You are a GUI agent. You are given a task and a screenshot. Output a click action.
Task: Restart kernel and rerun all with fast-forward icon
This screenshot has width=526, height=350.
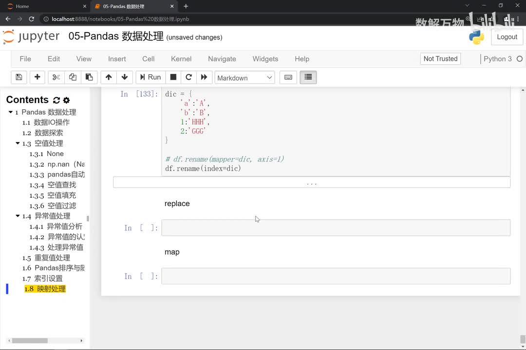click(204, 77)
